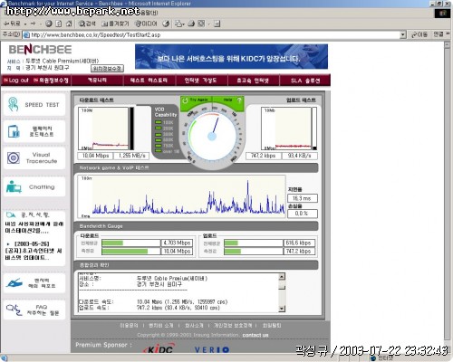Open the 미디어 Media toolbar button
This screenshot has height=362, width=453.
click(x=146, y=24)
